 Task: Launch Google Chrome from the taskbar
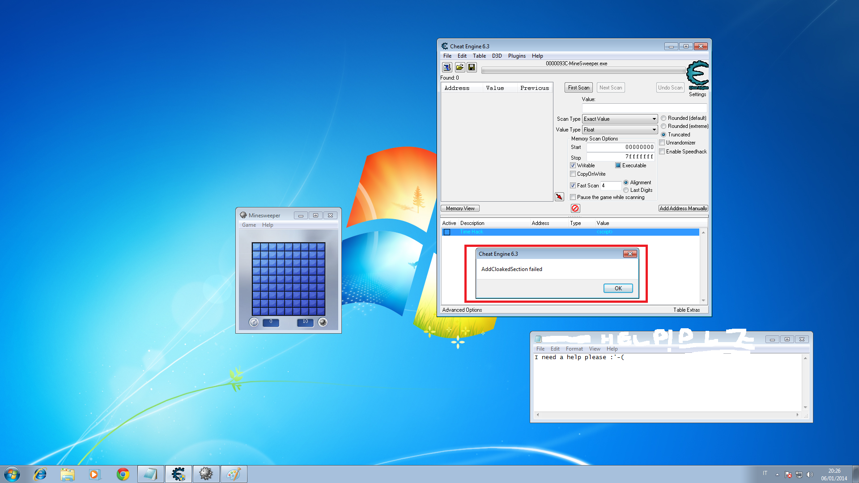tap(123, 474)
